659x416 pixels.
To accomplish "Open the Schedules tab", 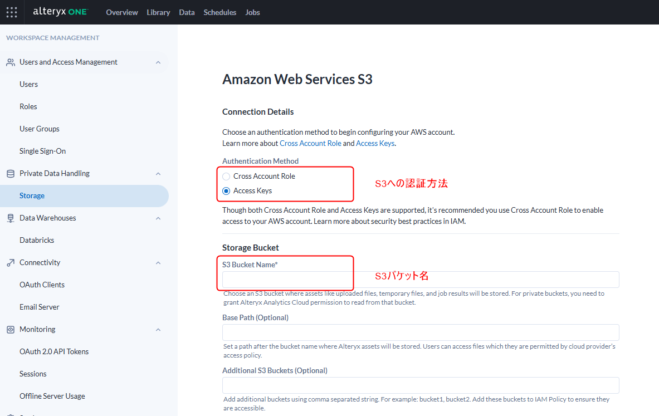I will 220,13.
